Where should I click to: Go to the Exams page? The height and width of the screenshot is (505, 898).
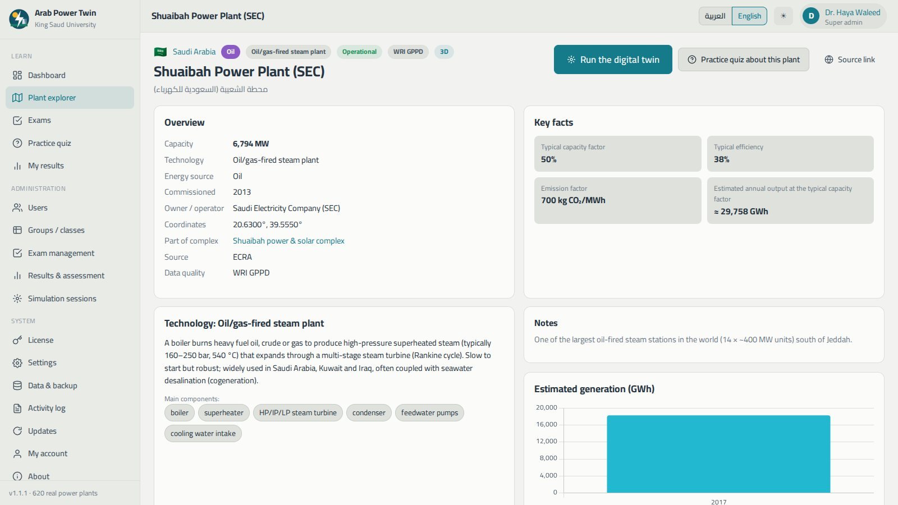[70, 120]
